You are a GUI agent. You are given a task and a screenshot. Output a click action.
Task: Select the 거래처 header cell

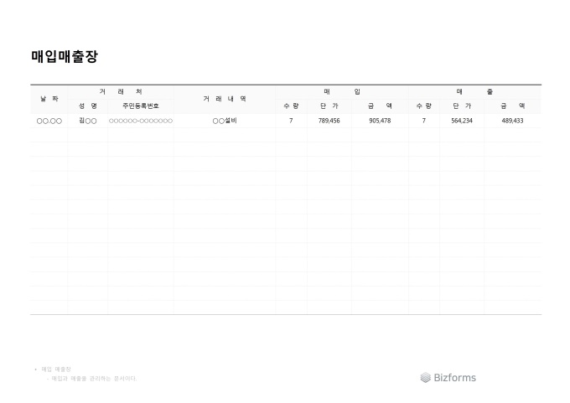tap(121, 91)
